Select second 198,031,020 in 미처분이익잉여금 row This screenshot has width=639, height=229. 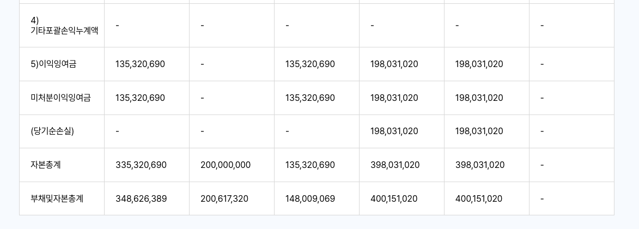coord(479,98)
